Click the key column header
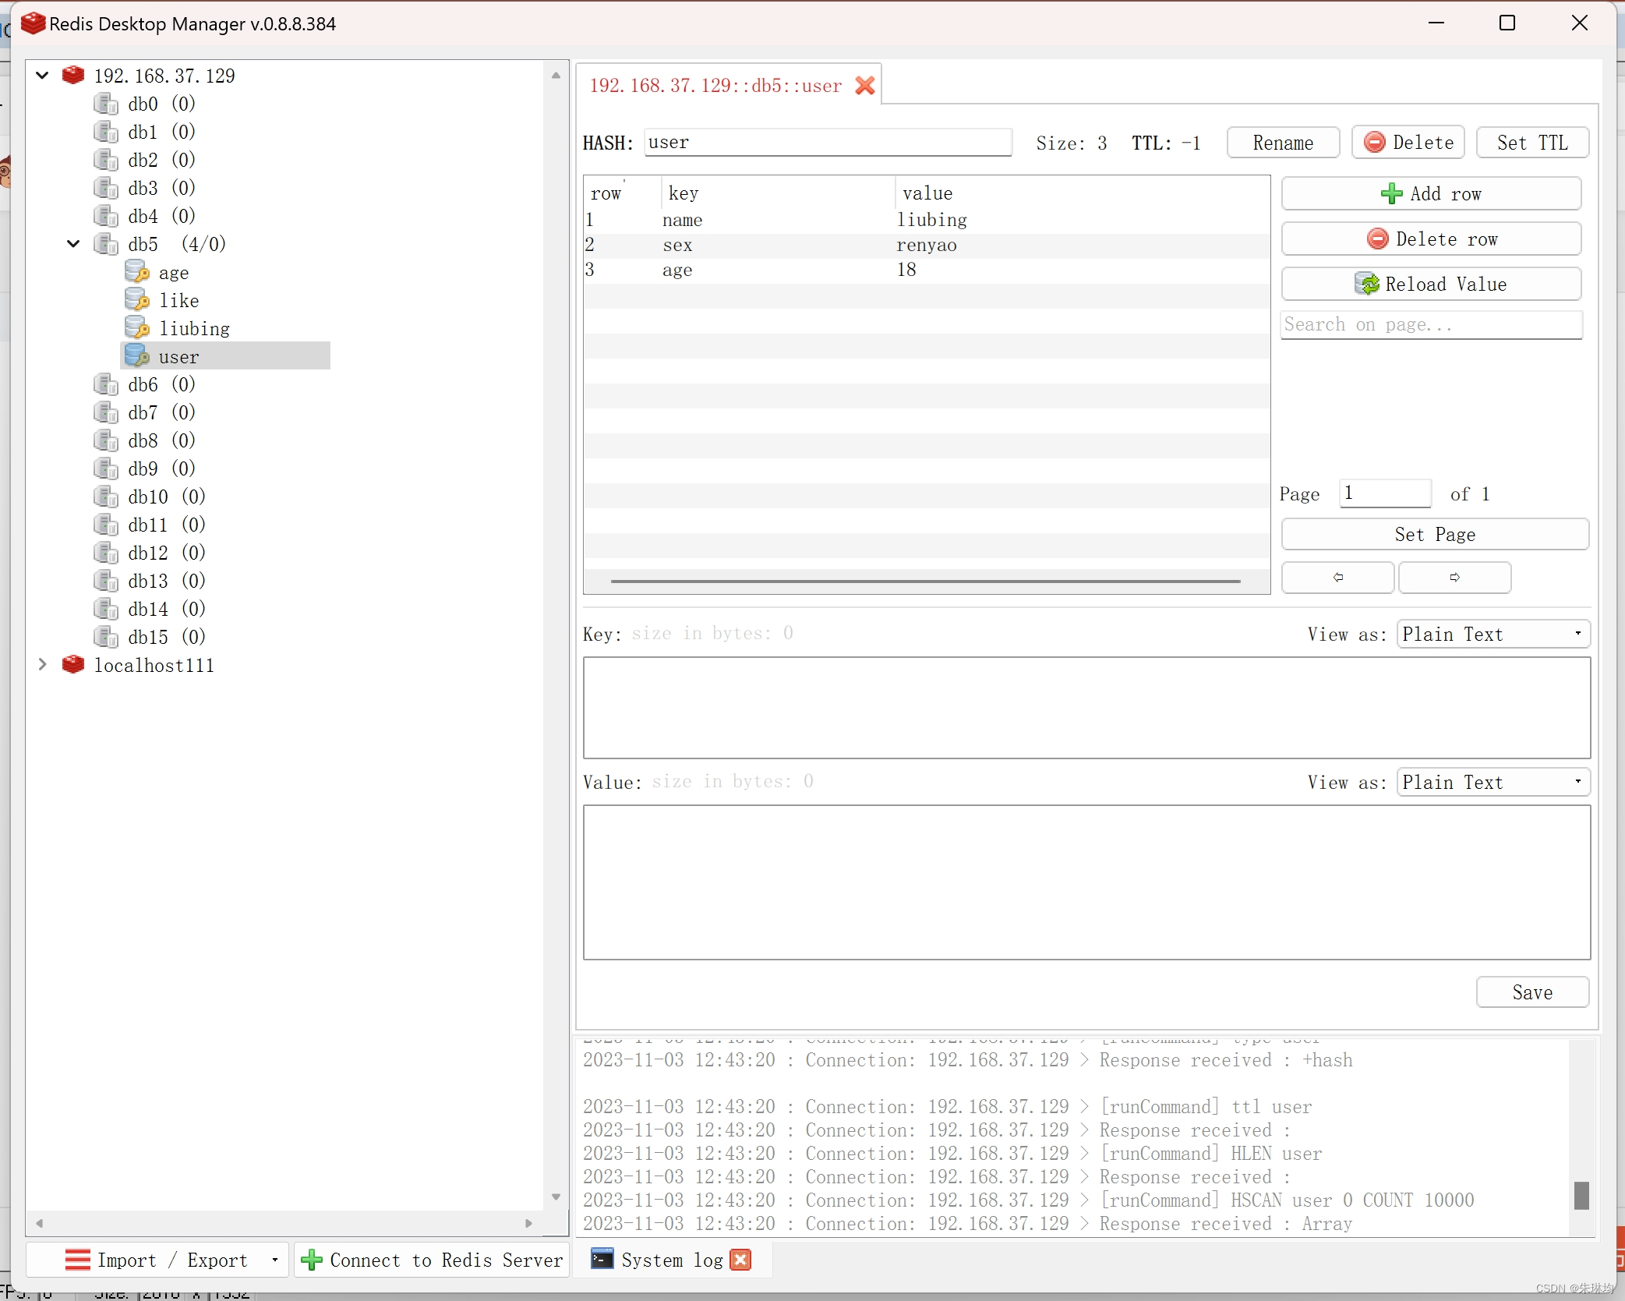This screenshot has height=1301, width=1625. (778, 193)
